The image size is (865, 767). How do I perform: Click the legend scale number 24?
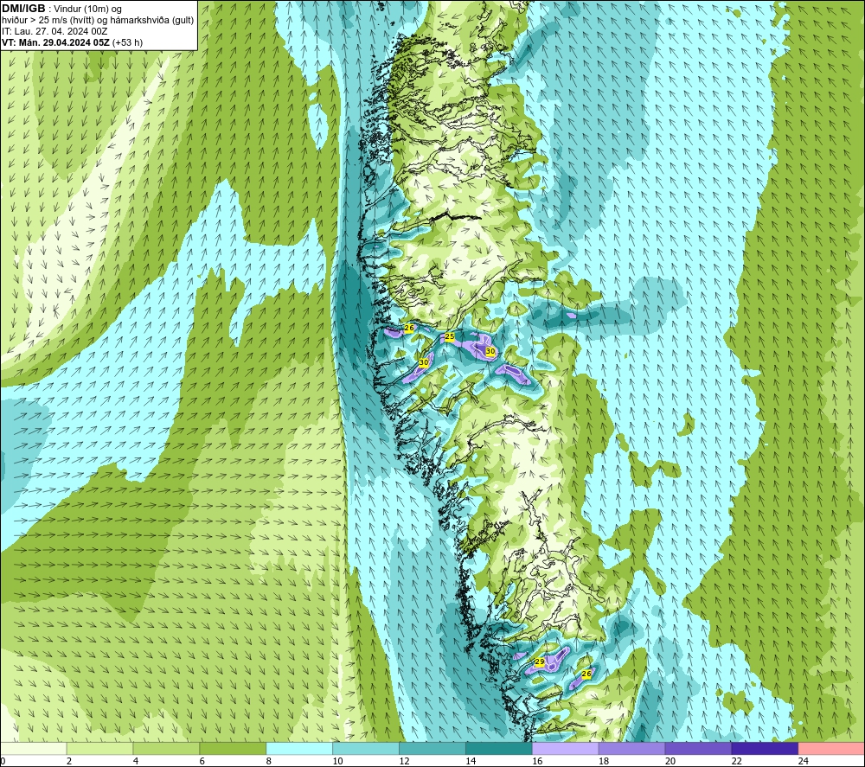point(804,761)
